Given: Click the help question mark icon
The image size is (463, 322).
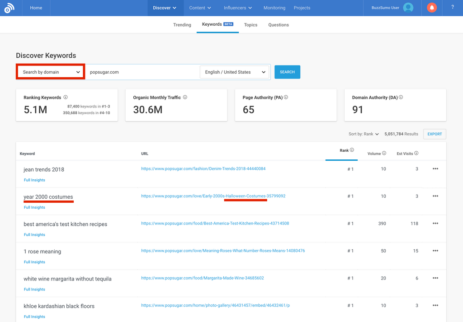Looking at the screenshot, I should 453,8.
